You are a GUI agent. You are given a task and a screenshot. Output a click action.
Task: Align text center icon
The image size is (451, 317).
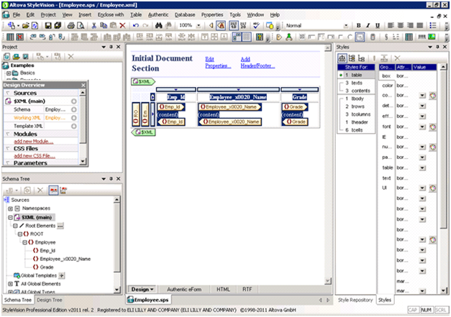pyautogui.click(x=401, y=26)
